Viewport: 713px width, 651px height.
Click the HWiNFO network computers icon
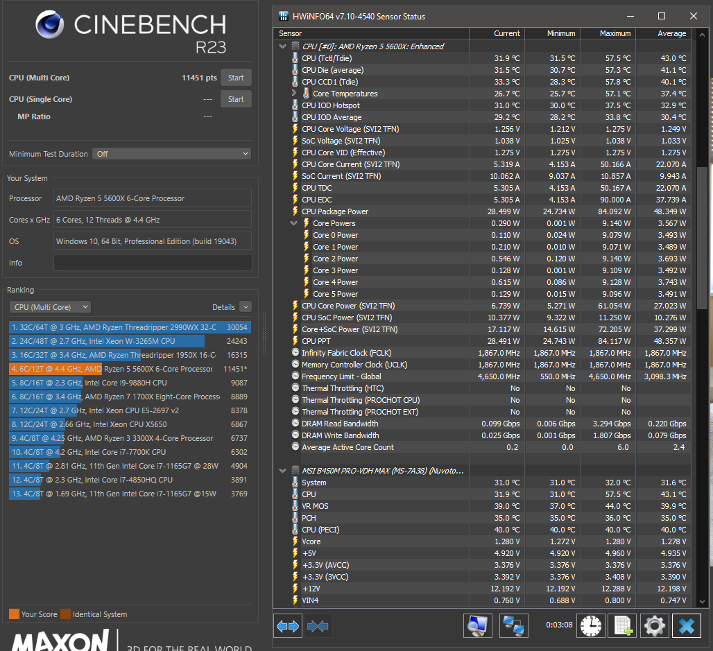point(514,626)
